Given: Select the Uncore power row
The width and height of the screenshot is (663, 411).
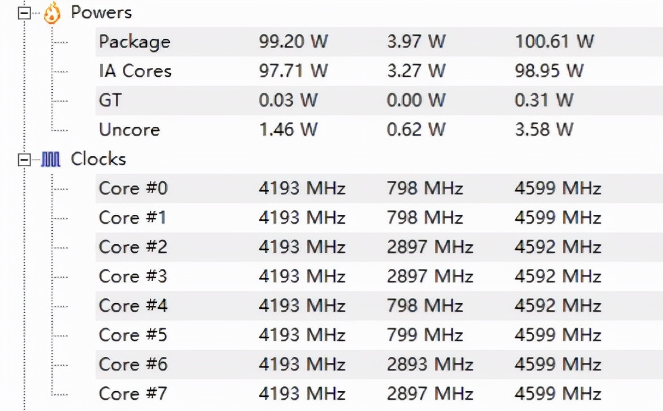Looking at the screenshot, I should 379,130.
